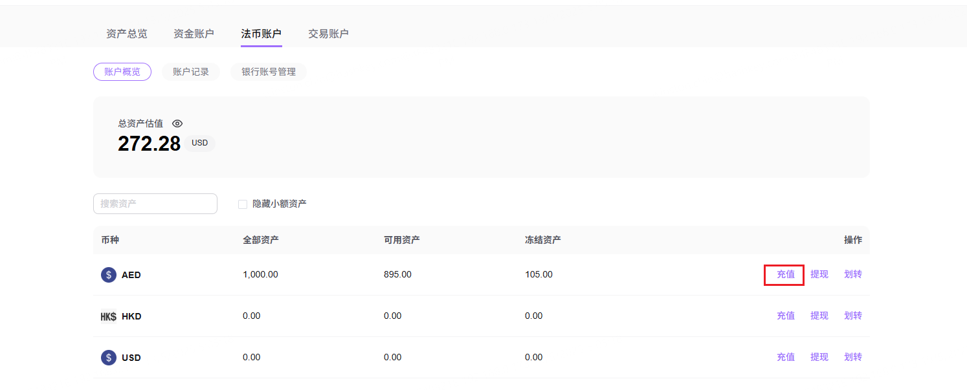This screenshot has height=390, width=967.
Task: Click the HKD currency icon
Action: coord(108,316)
